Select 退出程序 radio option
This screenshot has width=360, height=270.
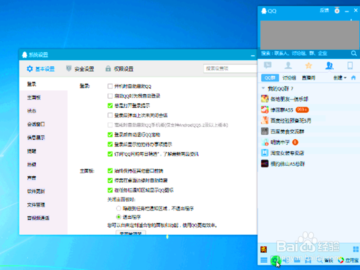pyautogui.click(x=118, y=217)
